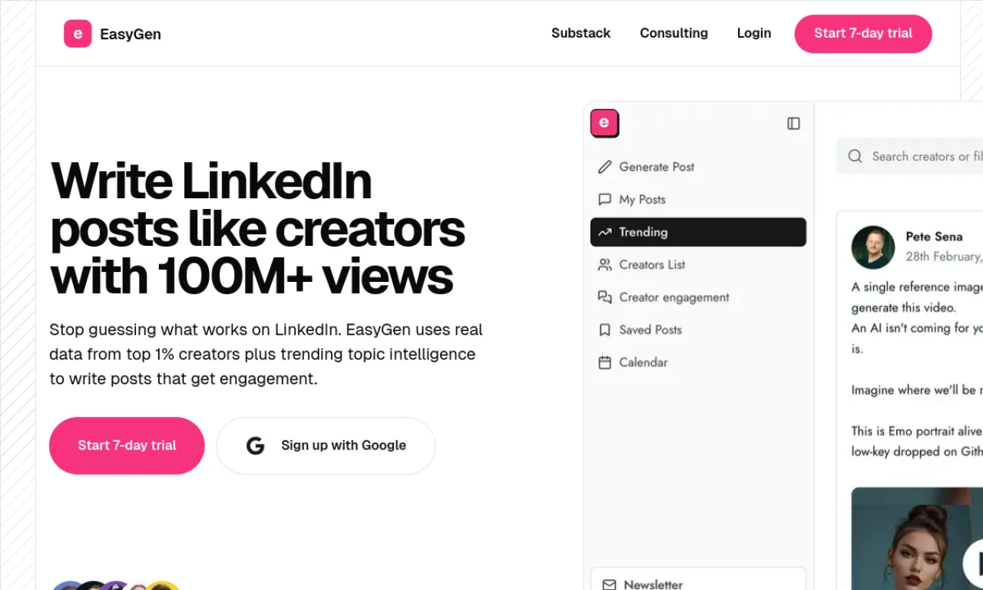Click the hero Start 7-day trial button
Screen dimensions: 983x590
pos(127,446)
